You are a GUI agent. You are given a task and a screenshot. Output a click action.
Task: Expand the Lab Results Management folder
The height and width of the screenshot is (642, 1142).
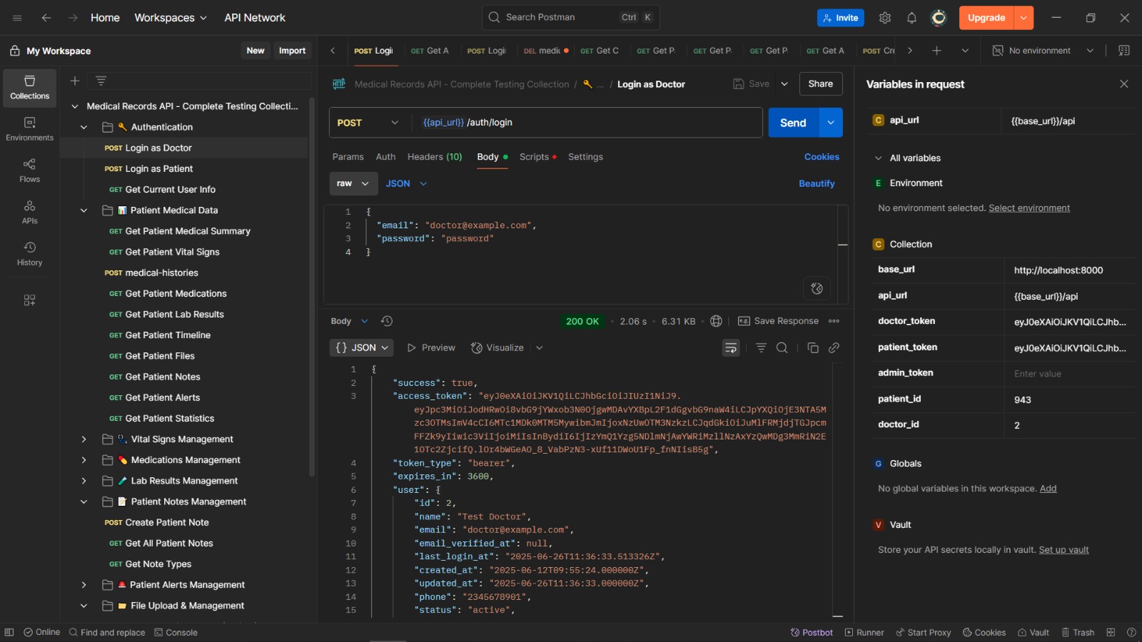pyautogui.click(x=84, y=481)
